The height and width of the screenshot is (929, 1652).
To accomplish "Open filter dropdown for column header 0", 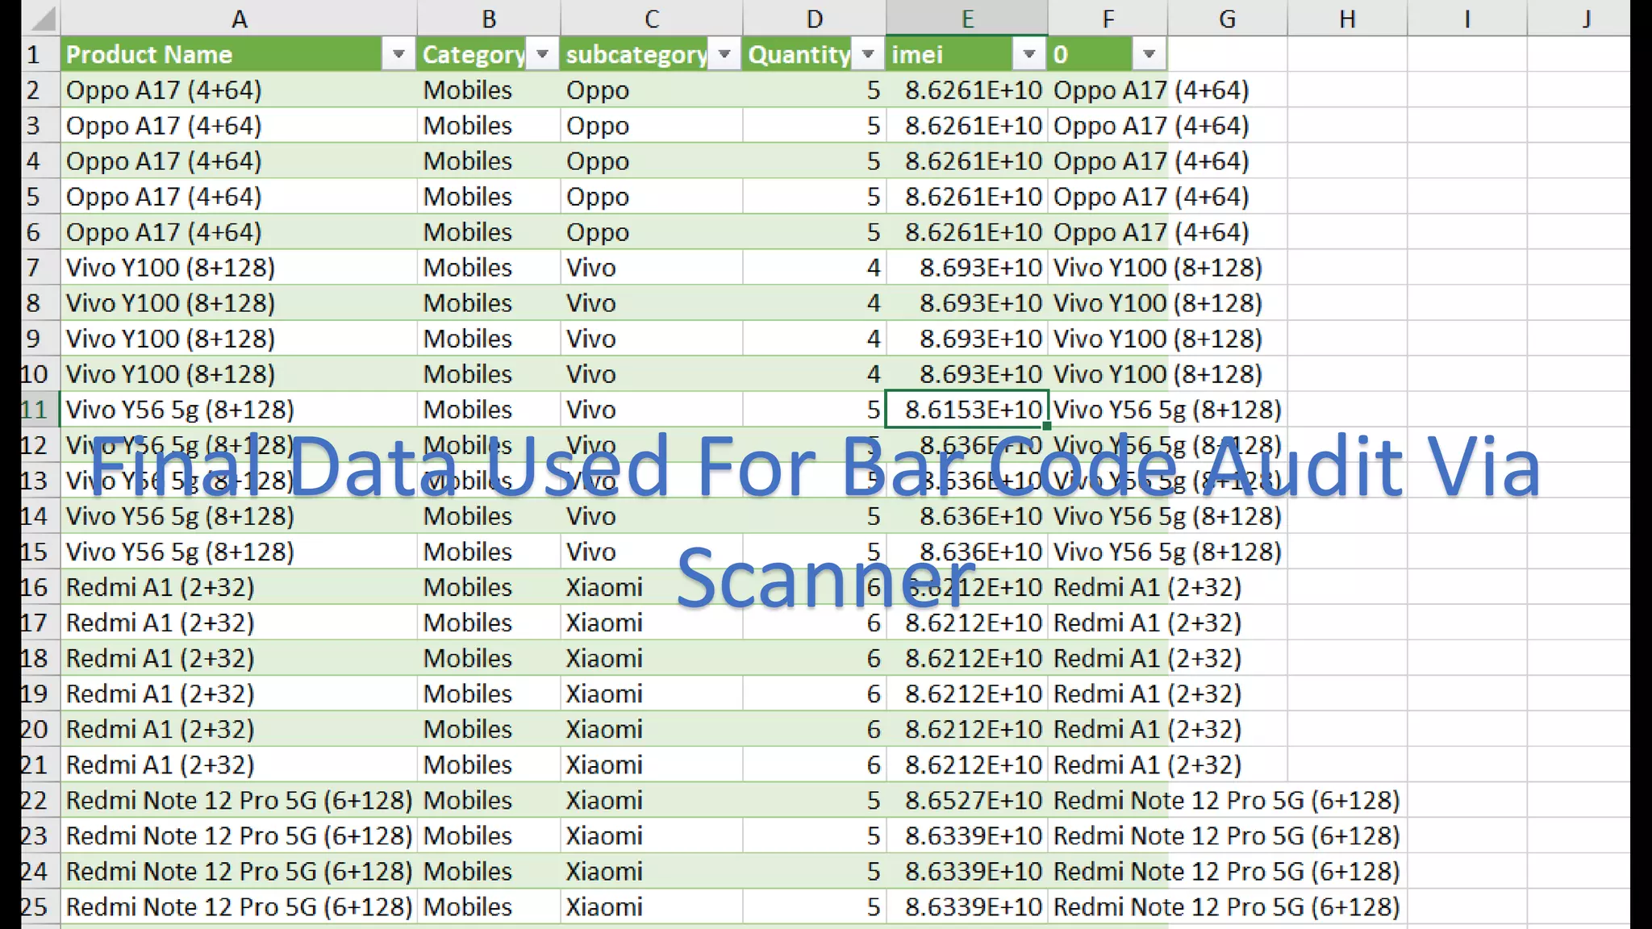I will pyautogui.click(x=1149, y=54).
